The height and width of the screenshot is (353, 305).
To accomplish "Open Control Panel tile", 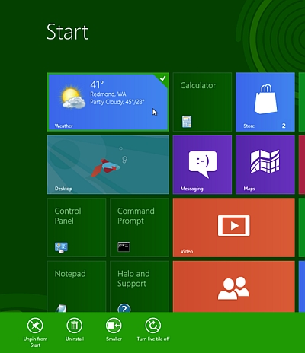I will pyautogui.click(x=76, y=227).
